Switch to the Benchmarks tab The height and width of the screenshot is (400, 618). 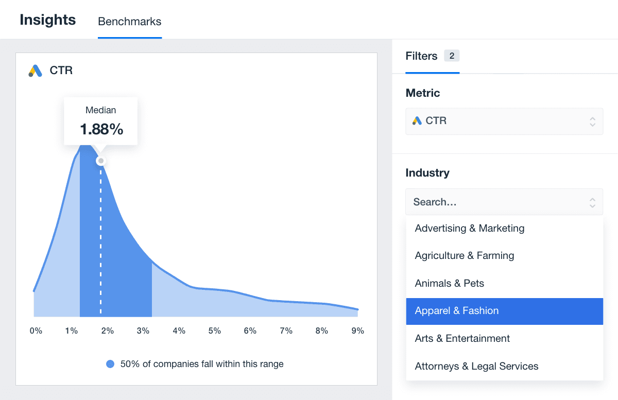[130, 22]
